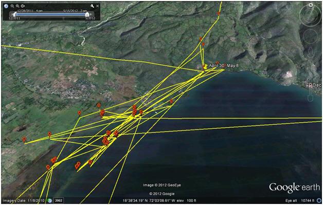Viewport: 323px width, 205px height.
Task: Zoom in the timeline range
Action: click(17, 6)
